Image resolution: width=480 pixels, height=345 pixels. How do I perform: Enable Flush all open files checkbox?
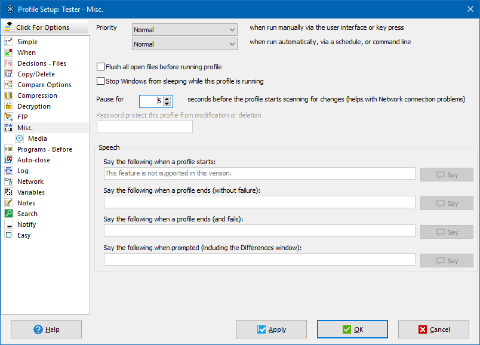(100, 67)
